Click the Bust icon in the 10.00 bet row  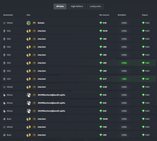4,119
